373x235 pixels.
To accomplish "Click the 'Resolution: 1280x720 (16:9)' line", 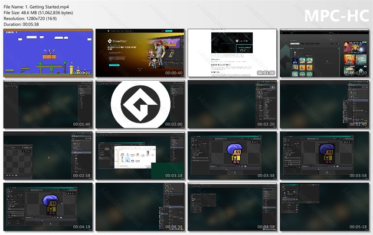I will (x=30, y=19).
